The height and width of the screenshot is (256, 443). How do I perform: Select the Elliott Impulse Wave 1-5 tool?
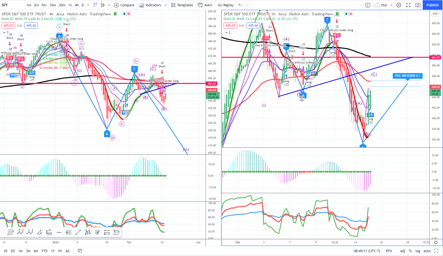pyautogui.click(x=30, y=232)
